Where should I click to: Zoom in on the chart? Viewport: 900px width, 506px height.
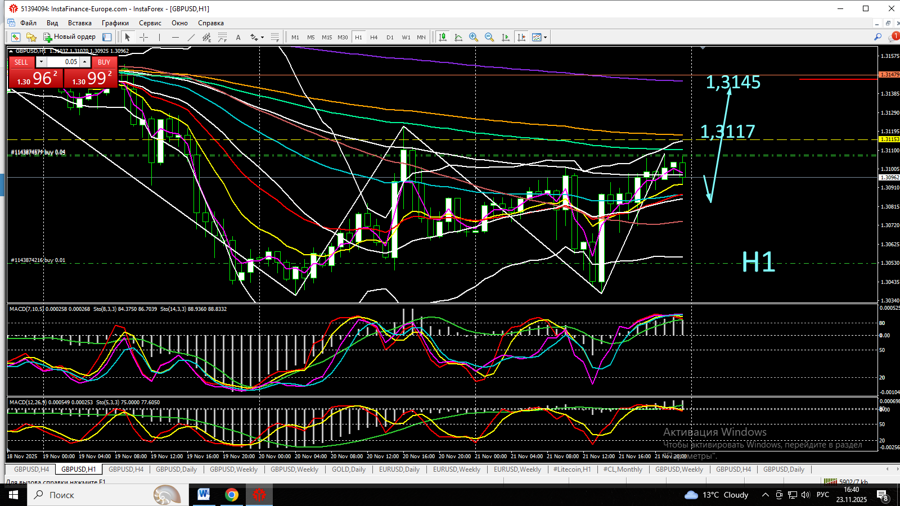point(474,37)
